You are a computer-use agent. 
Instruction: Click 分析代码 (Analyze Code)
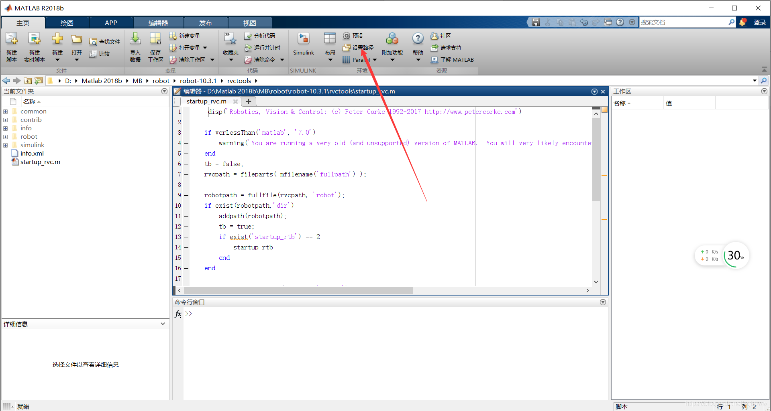(x=260, y=36)
